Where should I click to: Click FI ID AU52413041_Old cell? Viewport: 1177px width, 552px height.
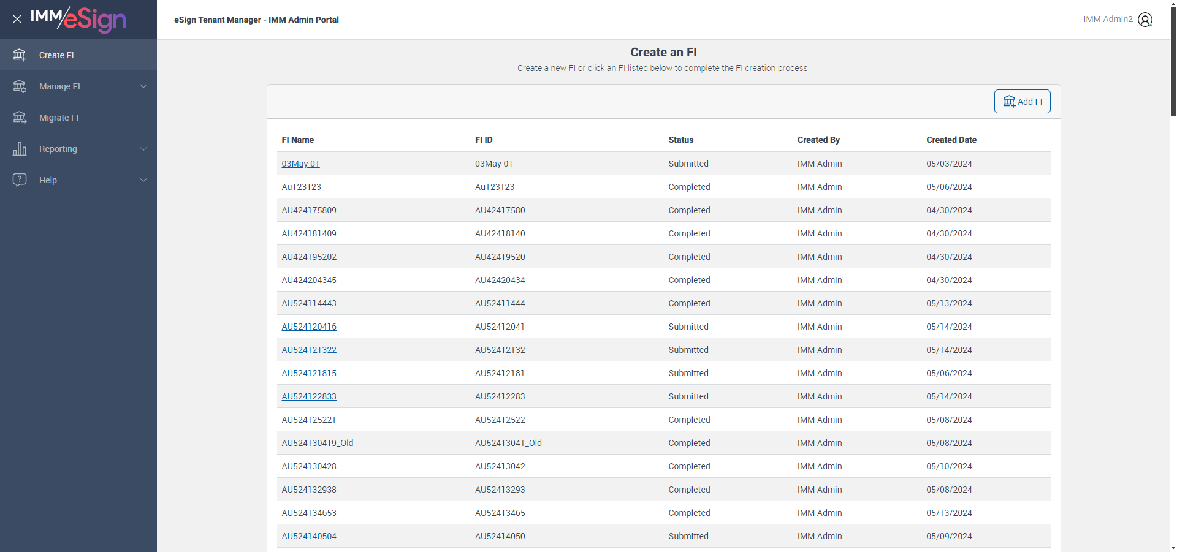pyautogui.click(x=508, y=443)
